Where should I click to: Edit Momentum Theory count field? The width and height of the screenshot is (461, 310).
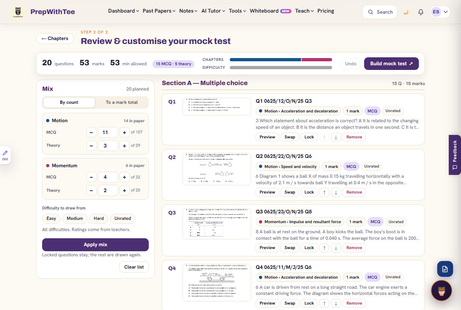pyautogui.click(x=108, y=190)
